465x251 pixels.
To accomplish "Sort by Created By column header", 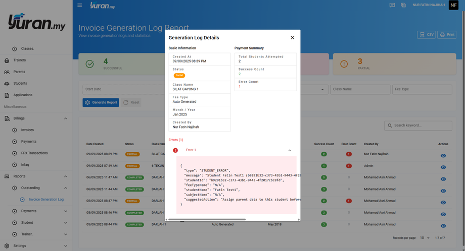I will [x=371, y=144].
